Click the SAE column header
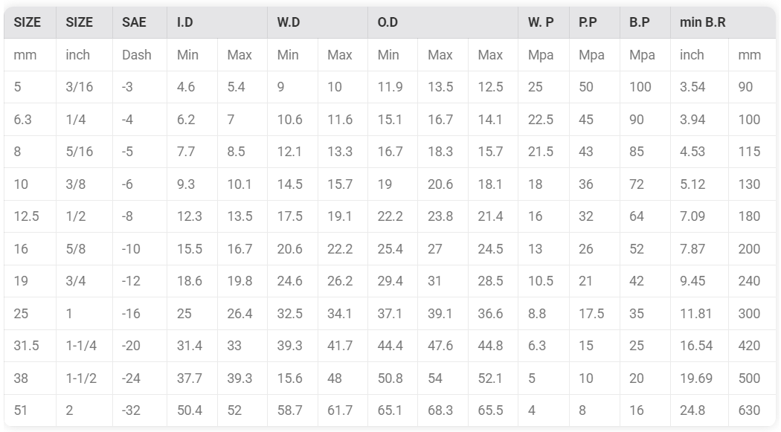Screen dimensions: 781x432 click(x=140, y=22)
